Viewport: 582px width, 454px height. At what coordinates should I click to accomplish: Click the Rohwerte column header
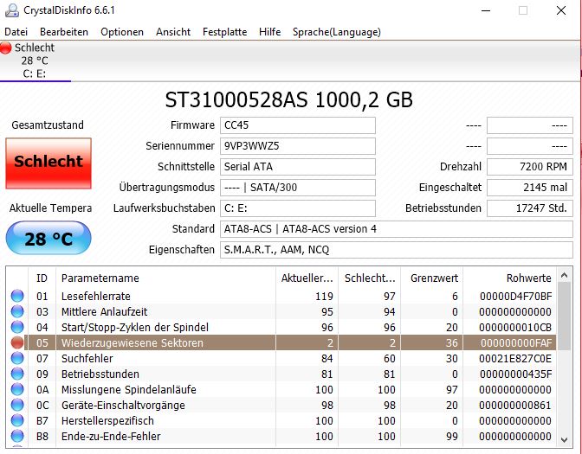pyautogui.click(x=509, y=278)
